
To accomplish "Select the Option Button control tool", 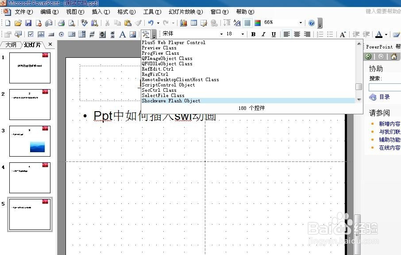I will [x=61, y=34].
